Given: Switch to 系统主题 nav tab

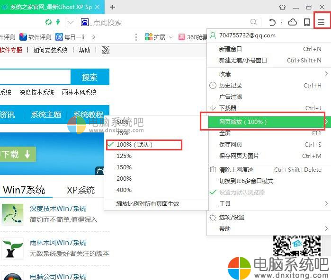Looking at the screenshot, I should [46, 114].
